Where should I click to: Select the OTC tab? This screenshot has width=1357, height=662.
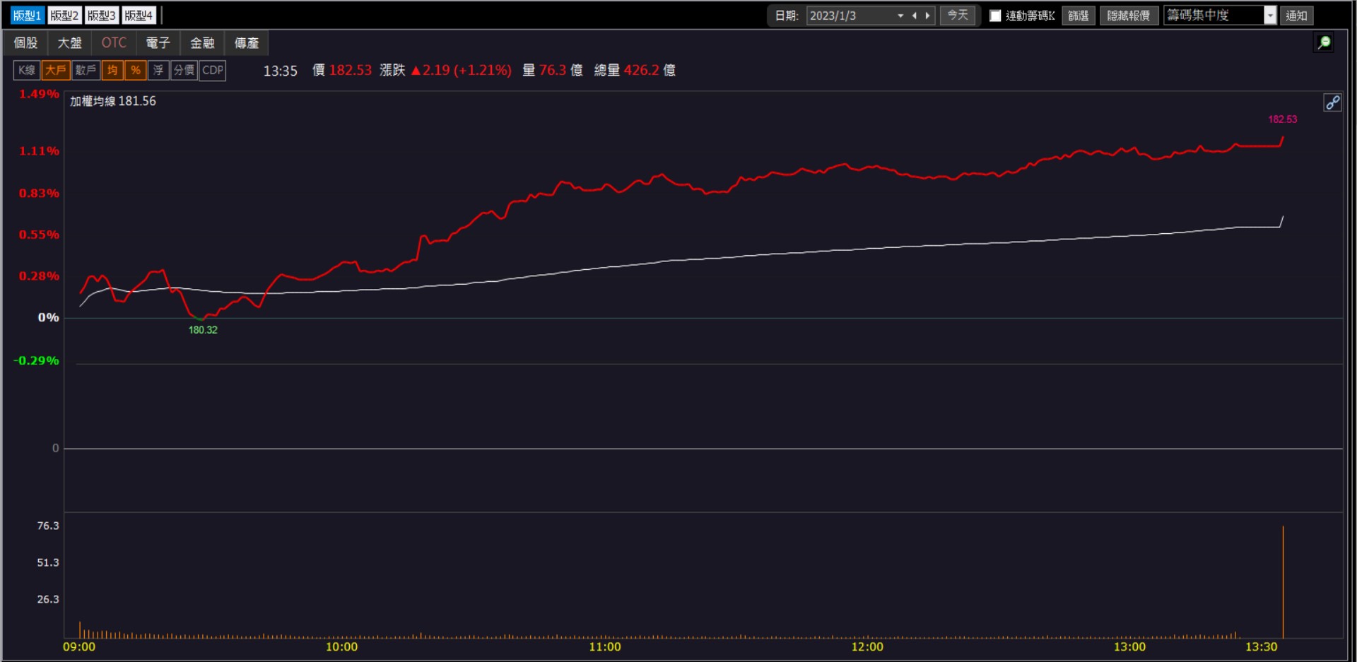click(x=114, y=43)
